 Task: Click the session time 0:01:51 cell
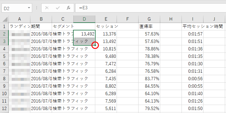tap(192, 41)
